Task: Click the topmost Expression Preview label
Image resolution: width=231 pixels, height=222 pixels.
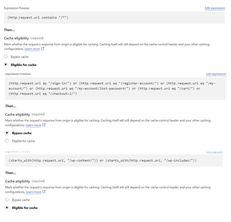Action: (x=17, y=8)
